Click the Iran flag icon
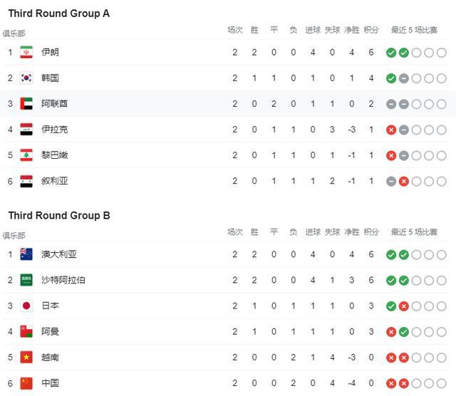This screenshot has height=396, width=456. tap(26, 52)
